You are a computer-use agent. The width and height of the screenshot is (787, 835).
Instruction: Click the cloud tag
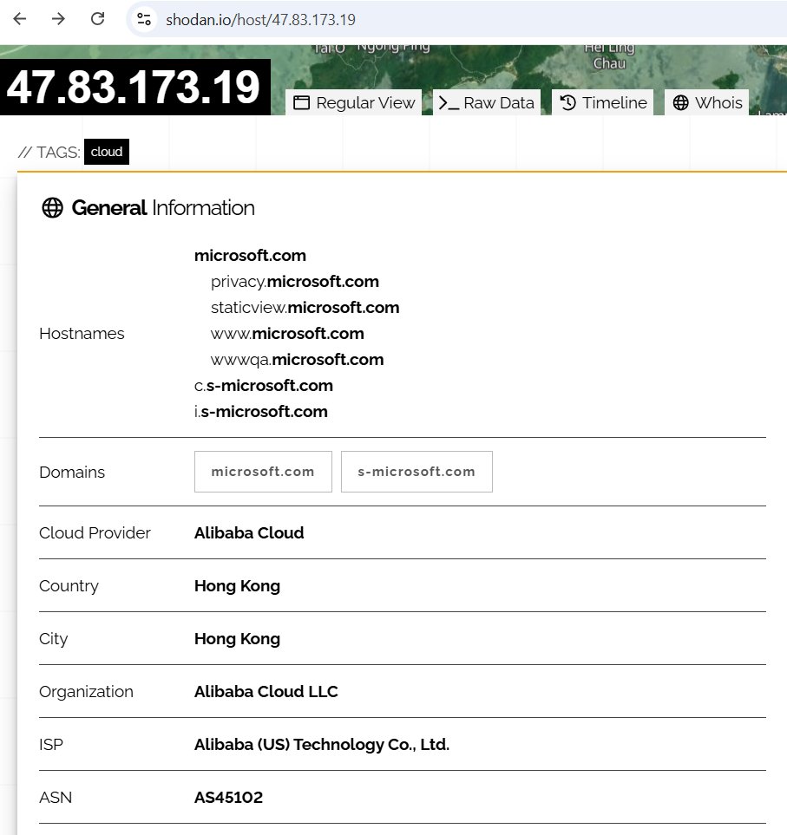(107, 152)
